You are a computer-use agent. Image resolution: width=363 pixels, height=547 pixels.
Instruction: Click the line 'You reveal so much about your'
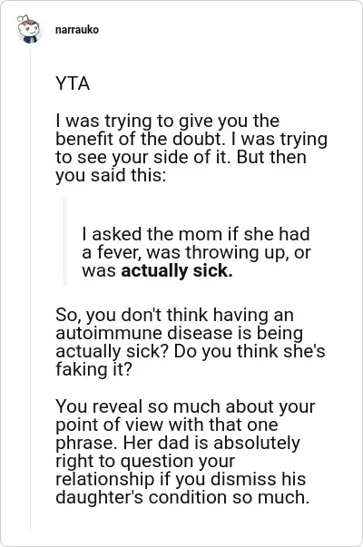point(185,406)
